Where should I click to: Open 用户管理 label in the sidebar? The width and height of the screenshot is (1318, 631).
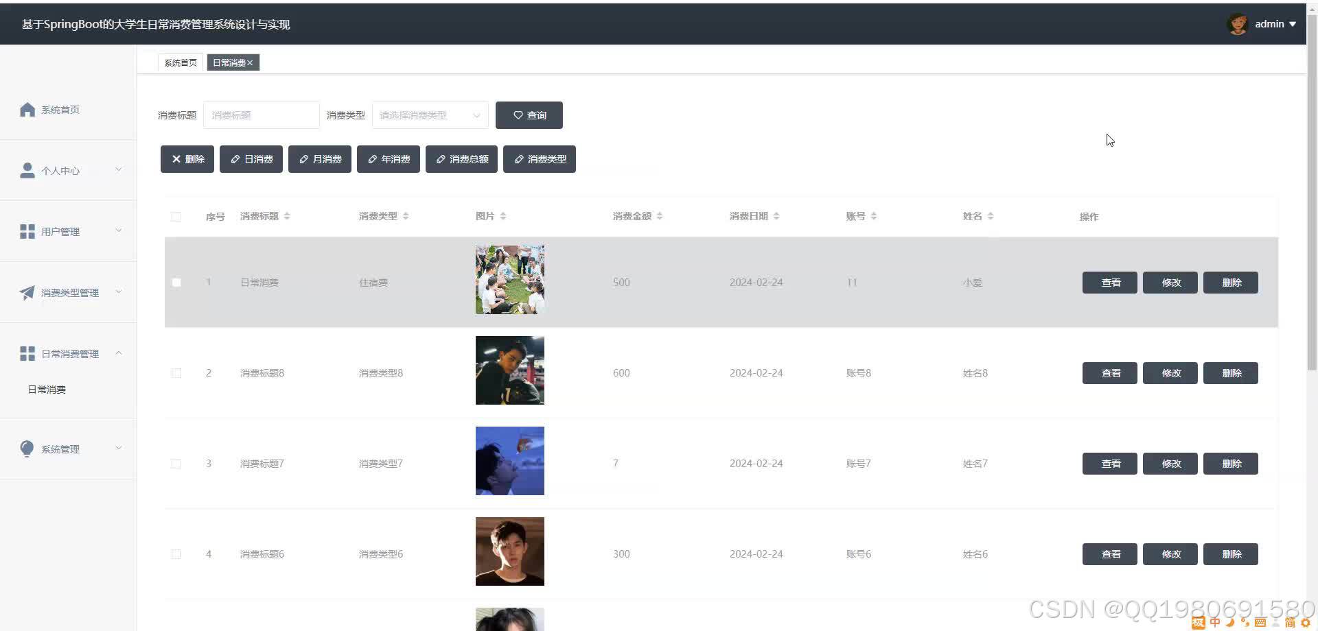pos(60,232)
